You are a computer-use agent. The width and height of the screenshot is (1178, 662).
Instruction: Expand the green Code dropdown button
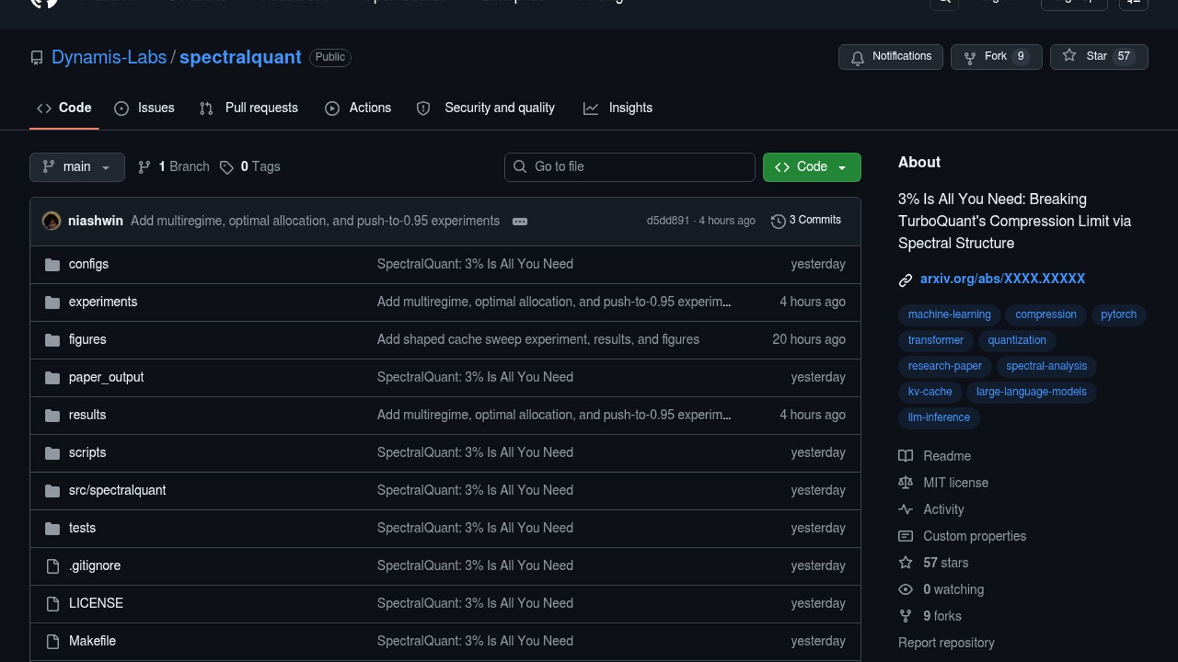(x=811, y=167)
